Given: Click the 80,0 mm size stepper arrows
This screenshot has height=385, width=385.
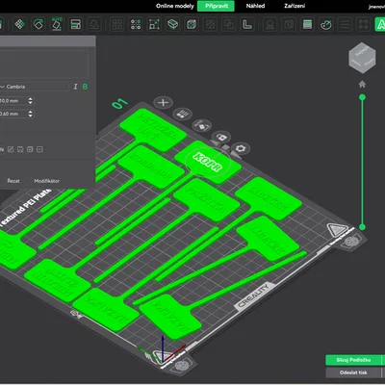Looking at the screenshot, I should [x=30, y=101].
